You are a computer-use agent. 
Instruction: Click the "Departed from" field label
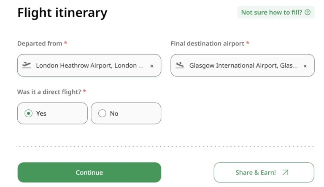pos(40,43)
